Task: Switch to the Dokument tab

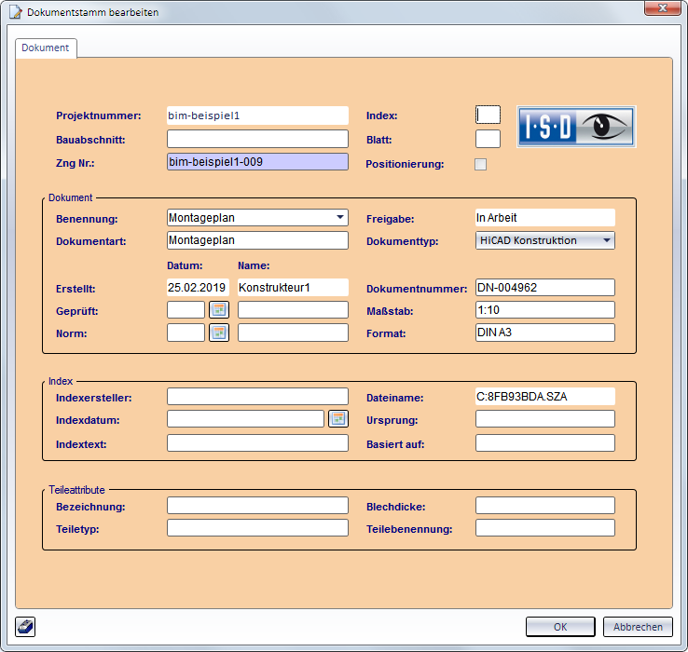Action: coord(46,48)
